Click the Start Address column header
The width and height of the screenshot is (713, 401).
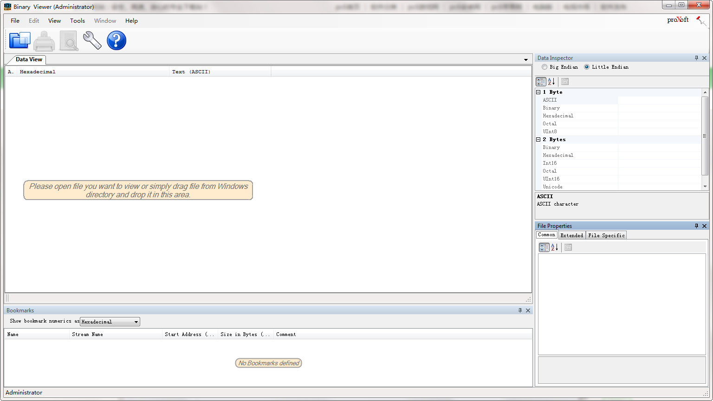190,334
